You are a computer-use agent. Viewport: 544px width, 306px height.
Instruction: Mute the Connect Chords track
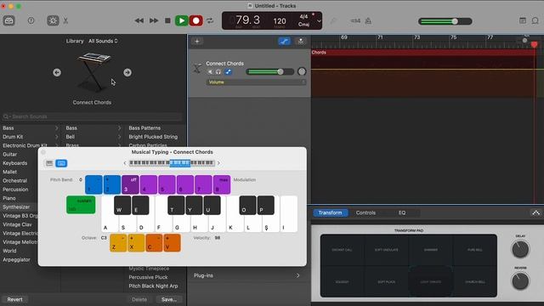[x=210, y=71]
